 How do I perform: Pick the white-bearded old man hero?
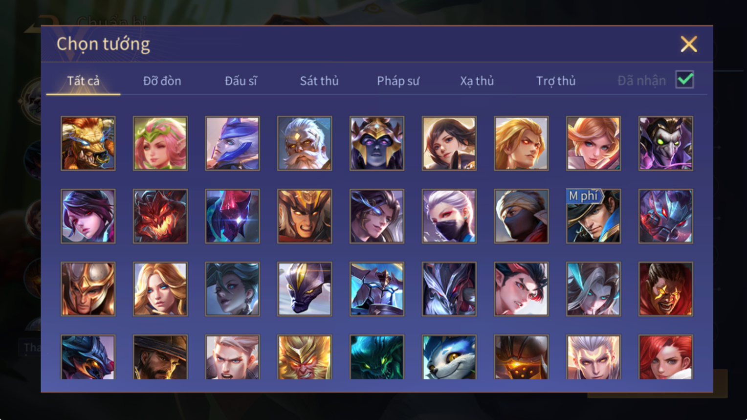point(304,143)
